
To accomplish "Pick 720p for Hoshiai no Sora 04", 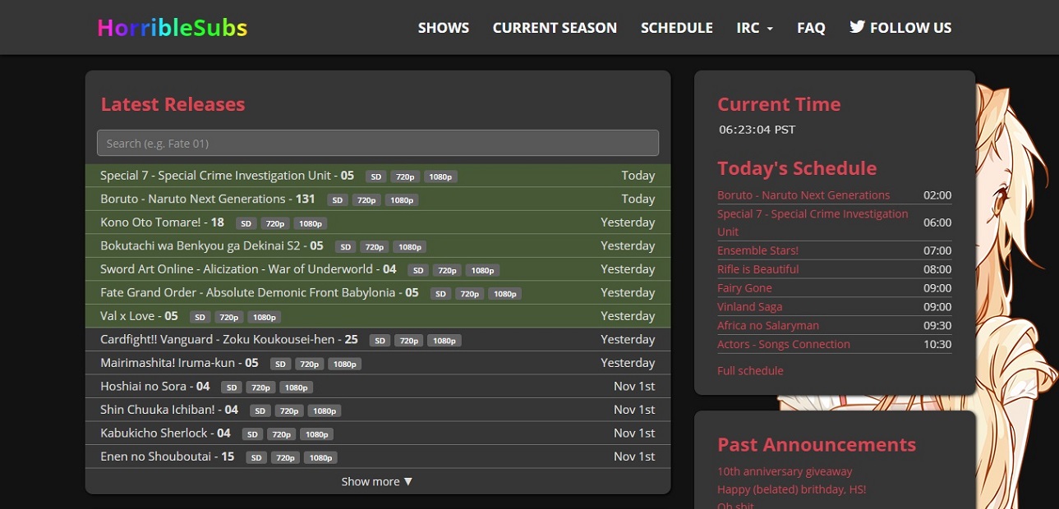I will tap(261, 387).
